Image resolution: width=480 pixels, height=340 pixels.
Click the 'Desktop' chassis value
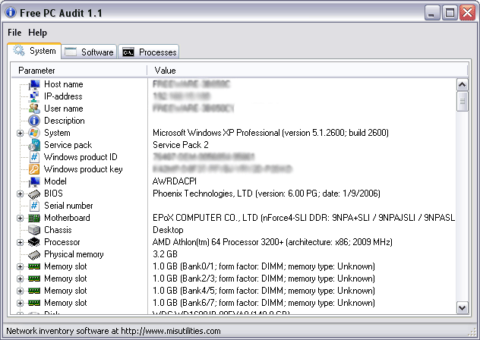pos(168,230)
